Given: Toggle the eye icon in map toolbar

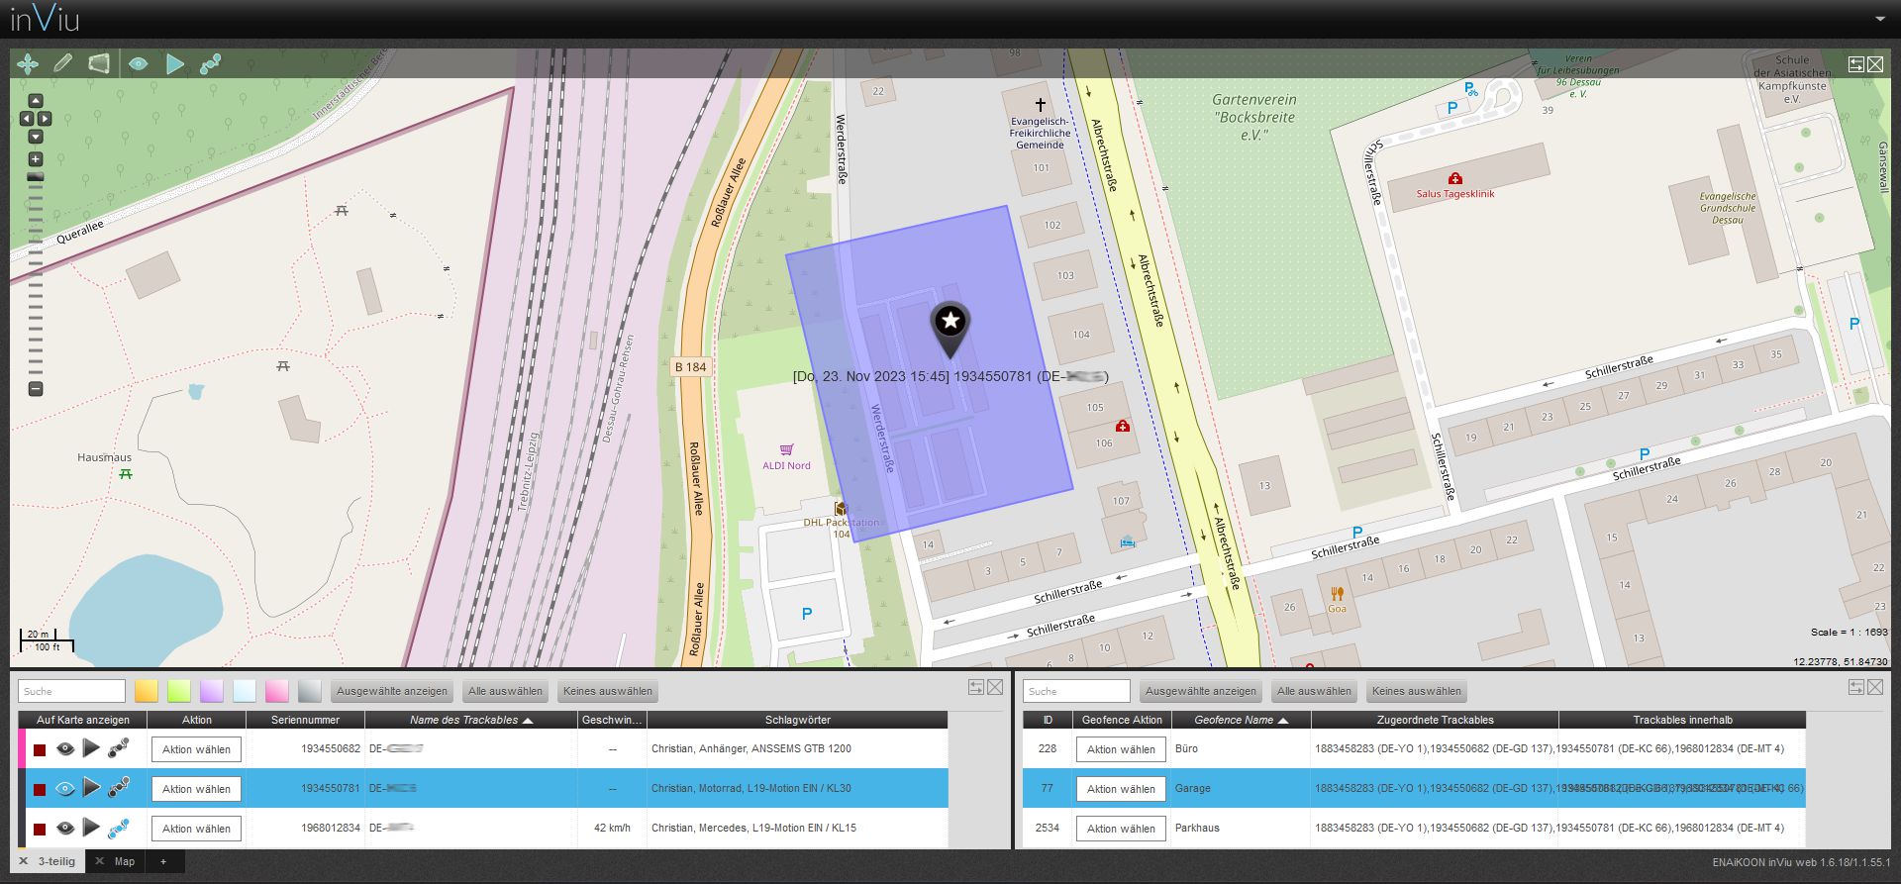Looking at the screenshot, I should 139,64.
